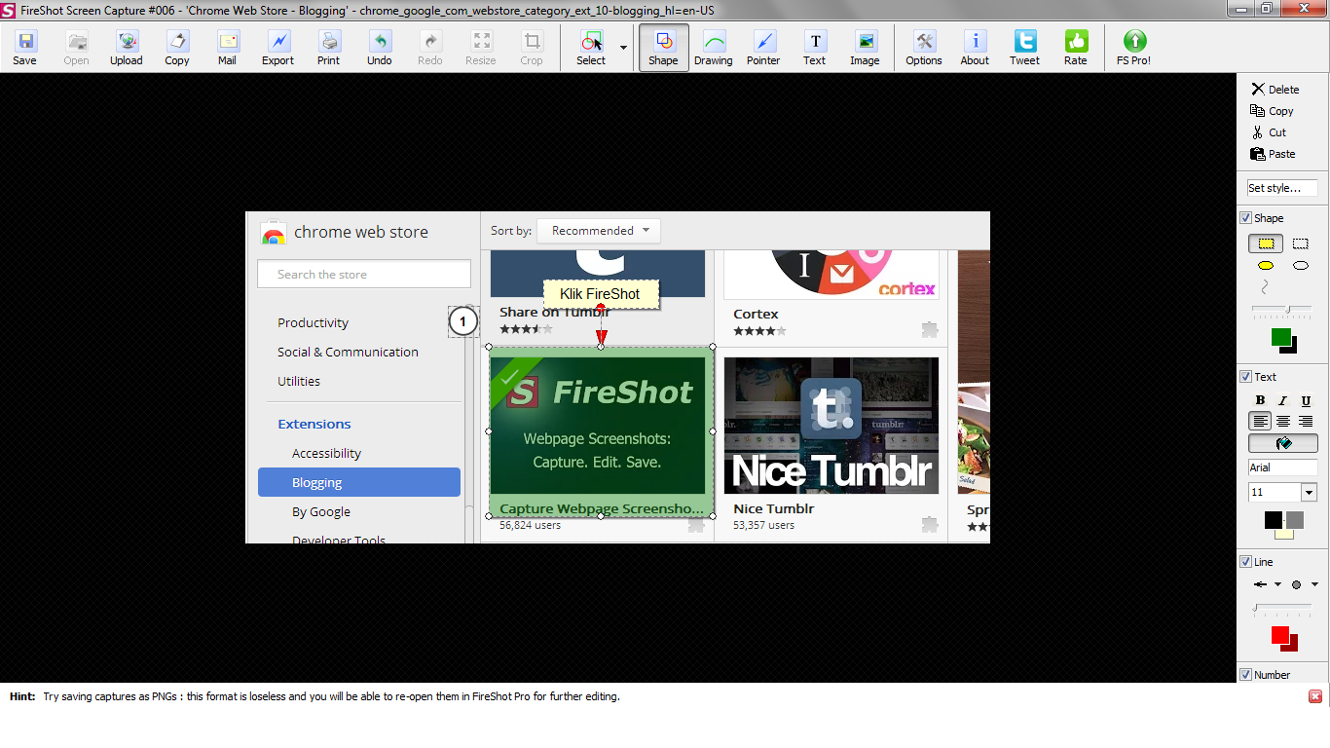Print the screen capture
1330x748 pixels.
click(328, 47)
